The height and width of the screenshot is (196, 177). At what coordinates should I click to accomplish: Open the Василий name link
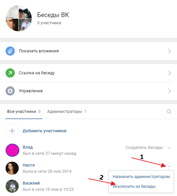[x=31, y=183]
